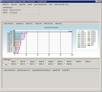Check the LPAR:07 checkbox
The height and width of the screenshot is (92, 102).
pos(65,62)
